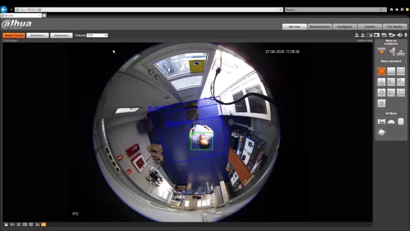
Task: Select single panorama view mode
Action: pyautogui.click(x=391, y=71)
